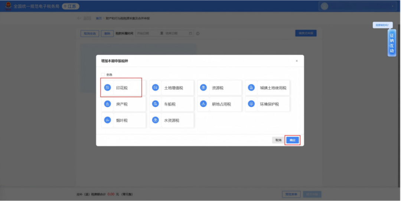
Task: Click the 开始日期 start date field
Action: (x=146, y=33)
